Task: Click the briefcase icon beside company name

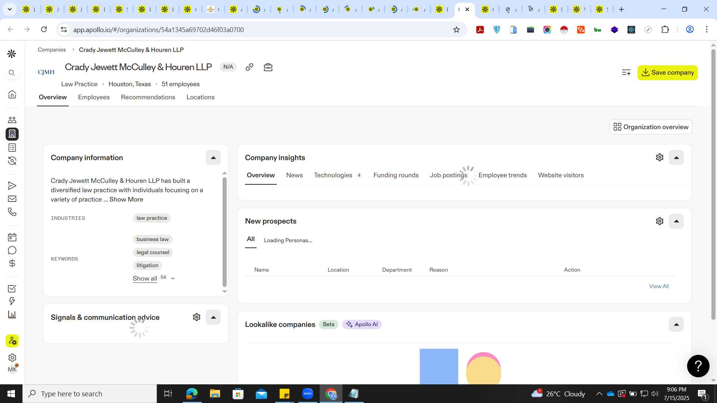Action: (268, 67)
